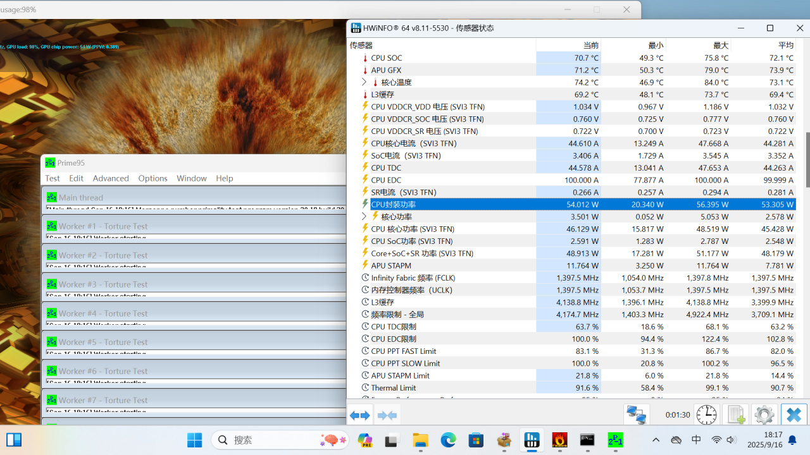This screenshot has height=455, width=810.
Task: Click the thermometer icon beside CPU SOC
Action: (365, 58)
